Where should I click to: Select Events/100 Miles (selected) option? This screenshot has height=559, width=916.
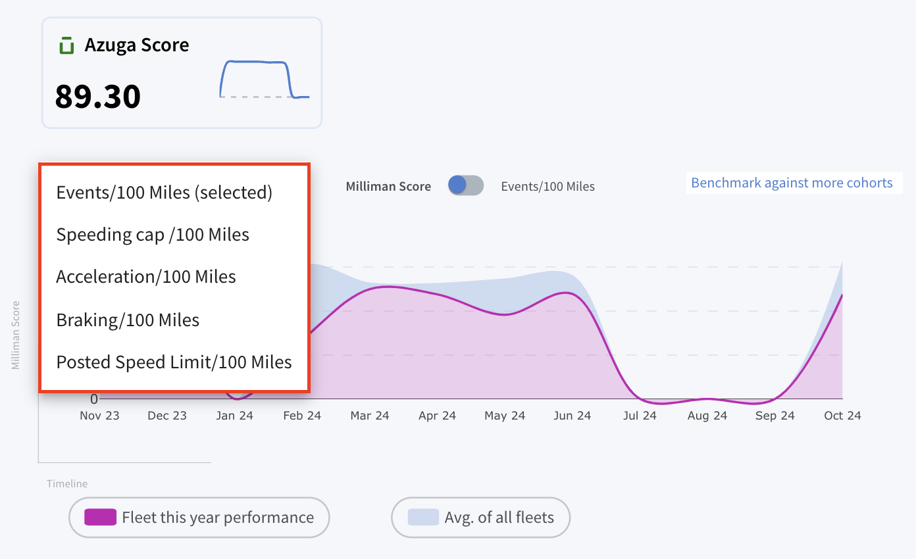tap(164, 192)
